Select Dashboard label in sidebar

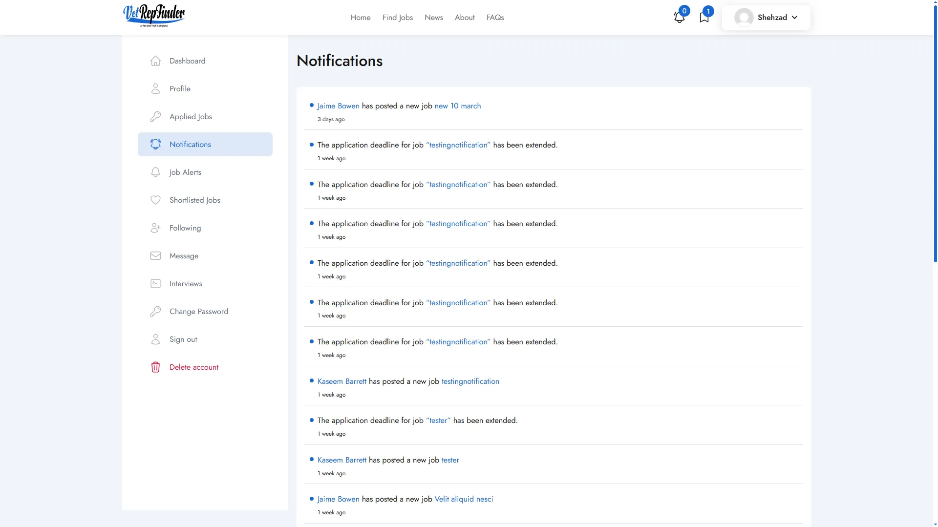(x=187, y=61)
